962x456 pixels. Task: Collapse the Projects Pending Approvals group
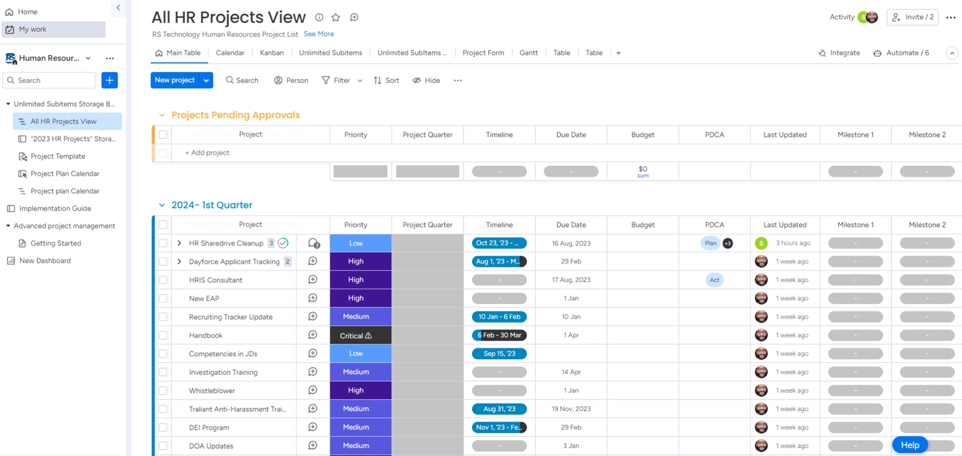pyautogui.click(x=162, y=115)
